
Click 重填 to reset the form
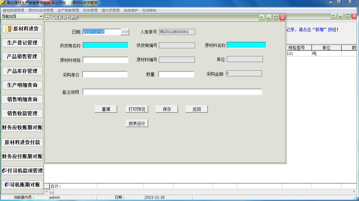[106, 109]
